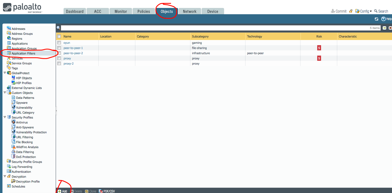This screenshot has height=193, width=392.
Task: Open the Network tab
Action: (x=189, y=11)
